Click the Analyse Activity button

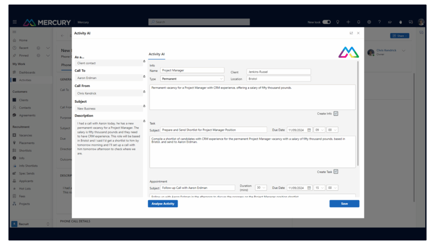coord(163,204)
